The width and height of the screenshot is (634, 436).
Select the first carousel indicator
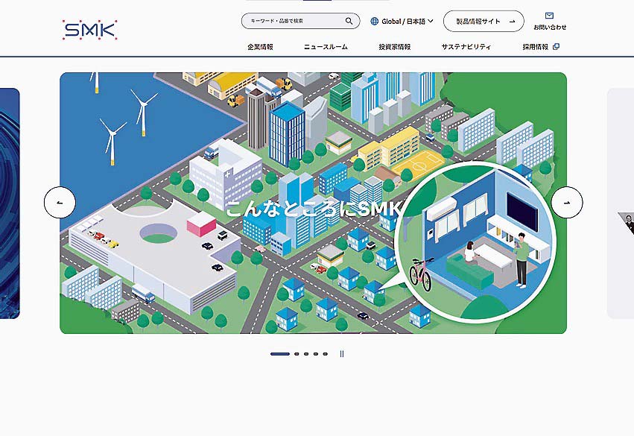tap(280, 354)
